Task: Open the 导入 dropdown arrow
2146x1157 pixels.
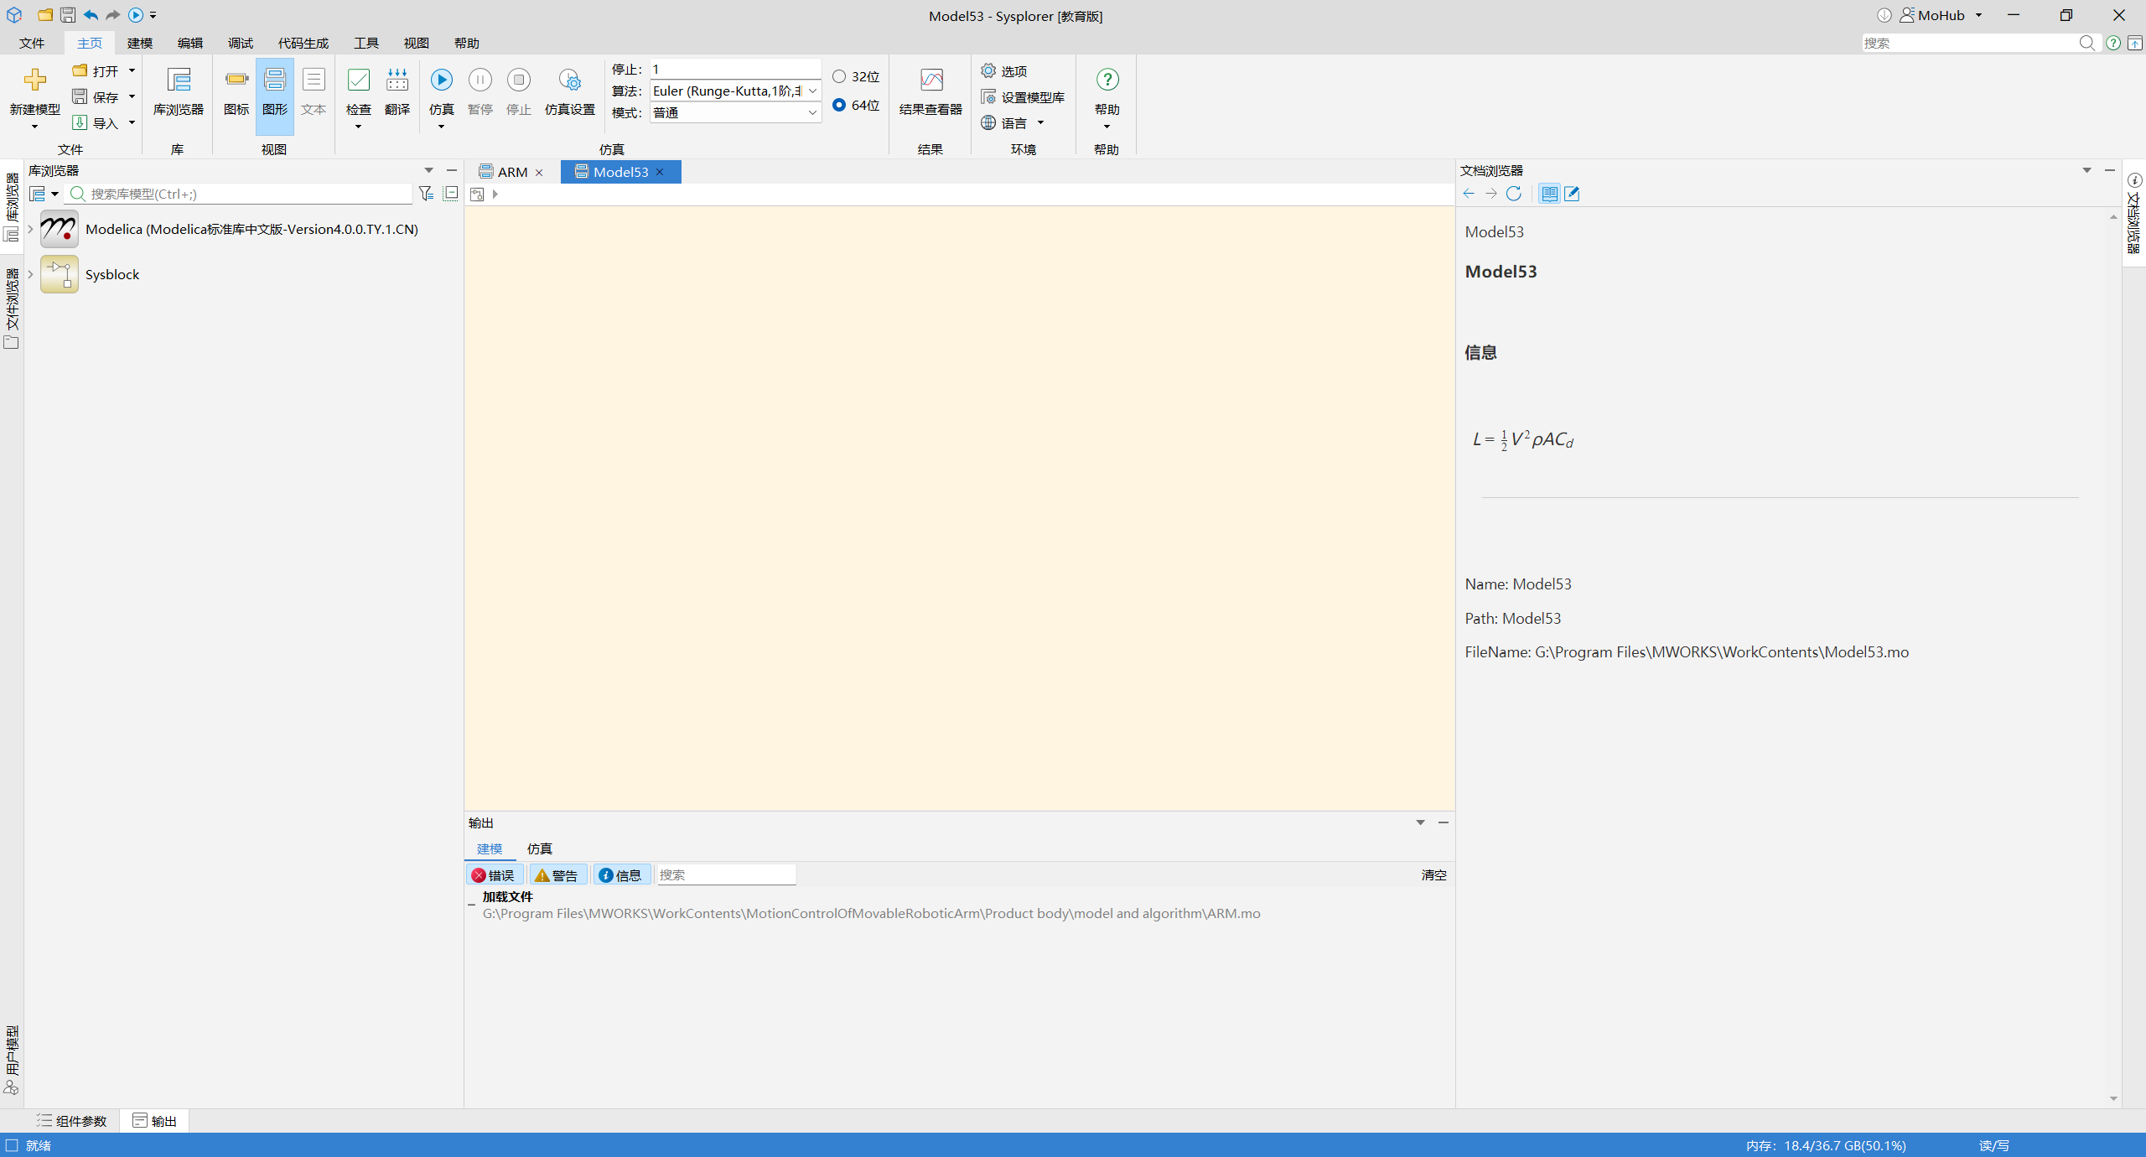Action: 132,123
